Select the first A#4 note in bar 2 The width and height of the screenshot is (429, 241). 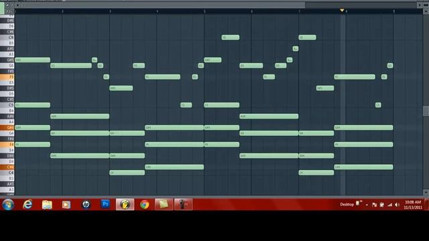[x=80, y=116]
